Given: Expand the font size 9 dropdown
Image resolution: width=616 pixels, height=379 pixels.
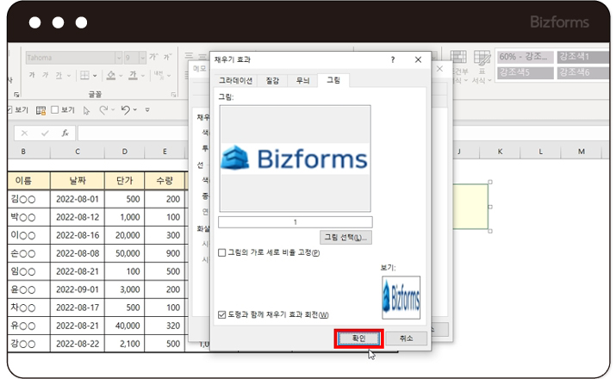Looking at the screenshot, I should tap(143, 58).
